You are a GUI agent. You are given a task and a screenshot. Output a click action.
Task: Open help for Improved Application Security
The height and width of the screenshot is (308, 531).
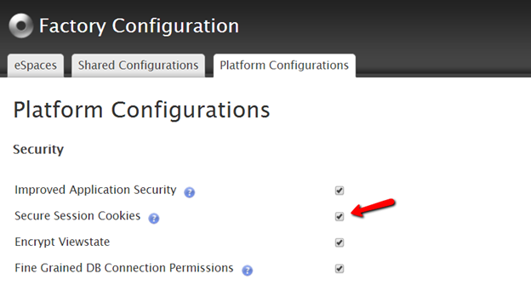(189, 192)
